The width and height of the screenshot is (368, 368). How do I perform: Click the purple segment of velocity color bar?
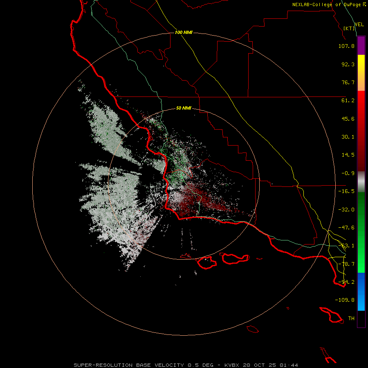point(361,46)
